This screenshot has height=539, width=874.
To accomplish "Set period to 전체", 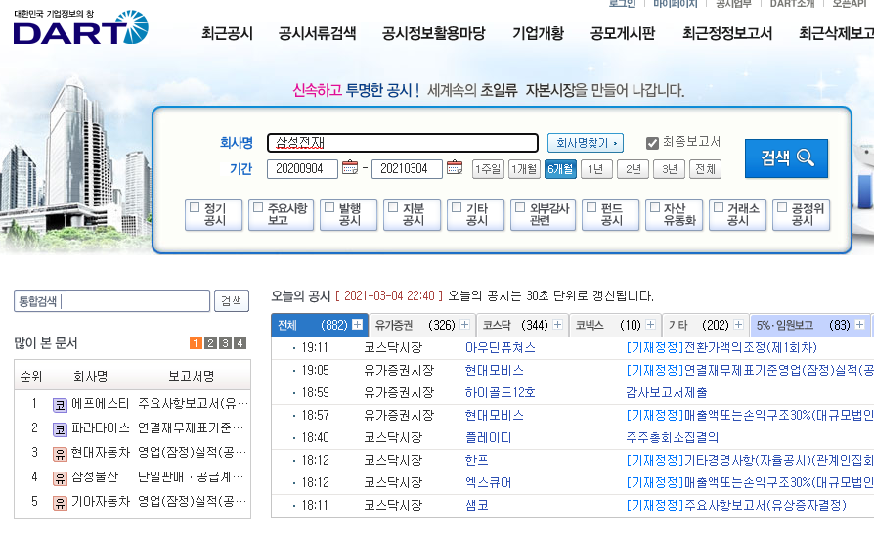I will [x=705, y=169].
